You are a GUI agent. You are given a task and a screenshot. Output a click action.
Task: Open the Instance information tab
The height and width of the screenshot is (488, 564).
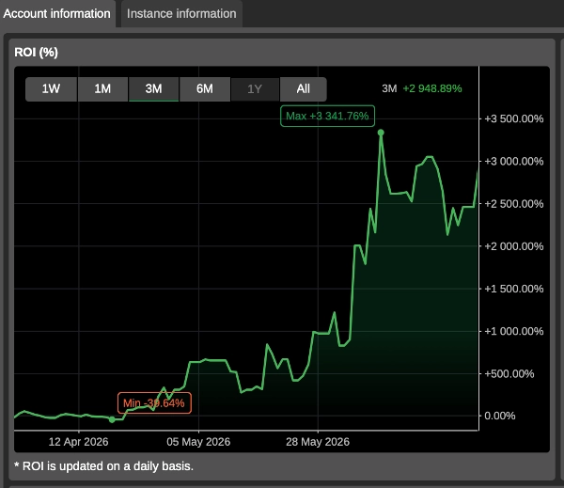pos(181,14)
